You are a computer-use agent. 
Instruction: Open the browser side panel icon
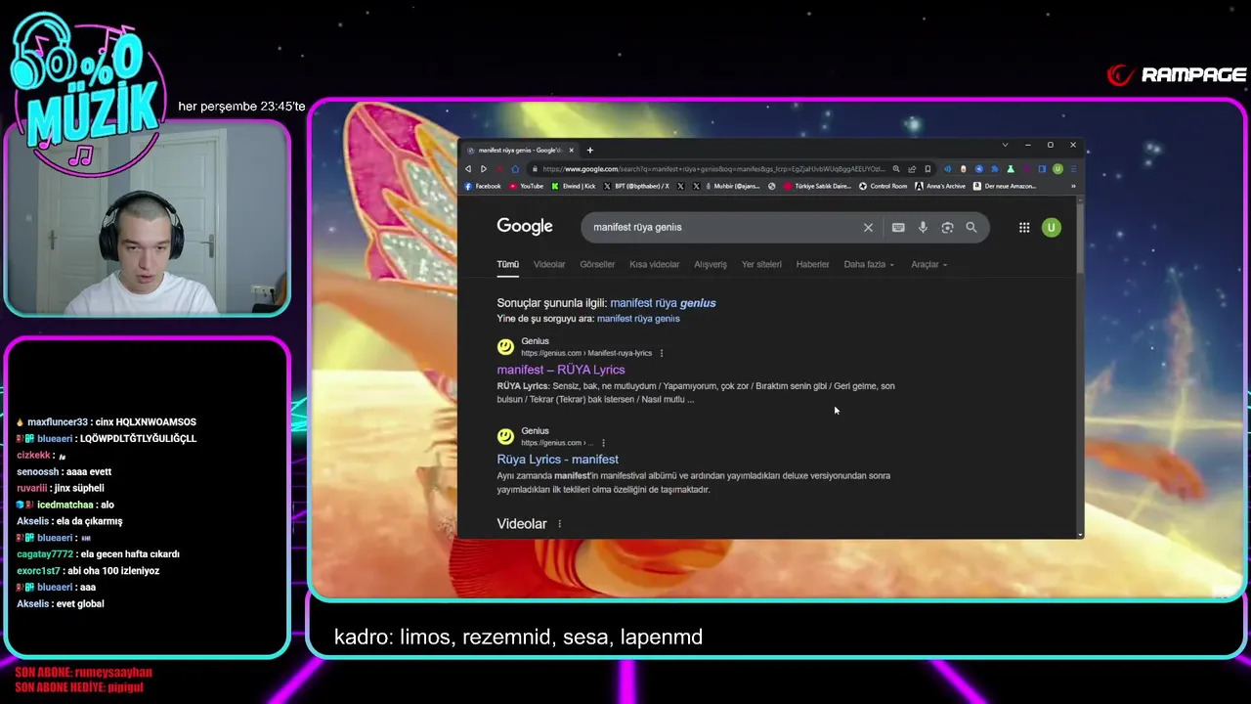tap(1042, 169)
